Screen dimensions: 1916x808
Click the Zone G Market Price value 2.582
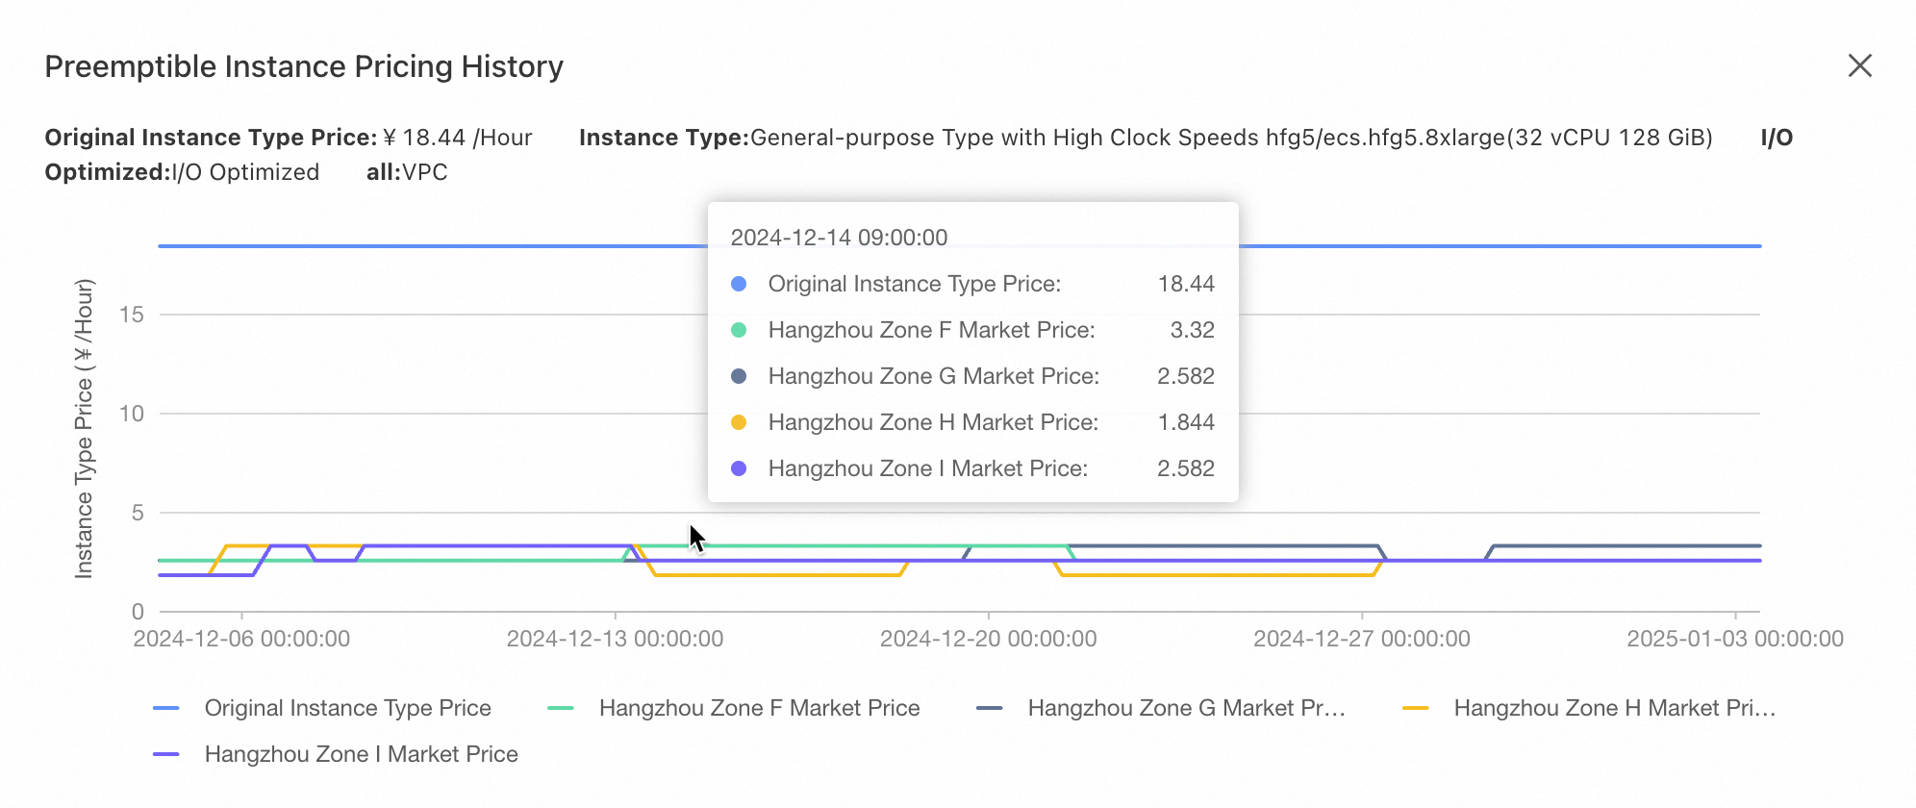1185,376
